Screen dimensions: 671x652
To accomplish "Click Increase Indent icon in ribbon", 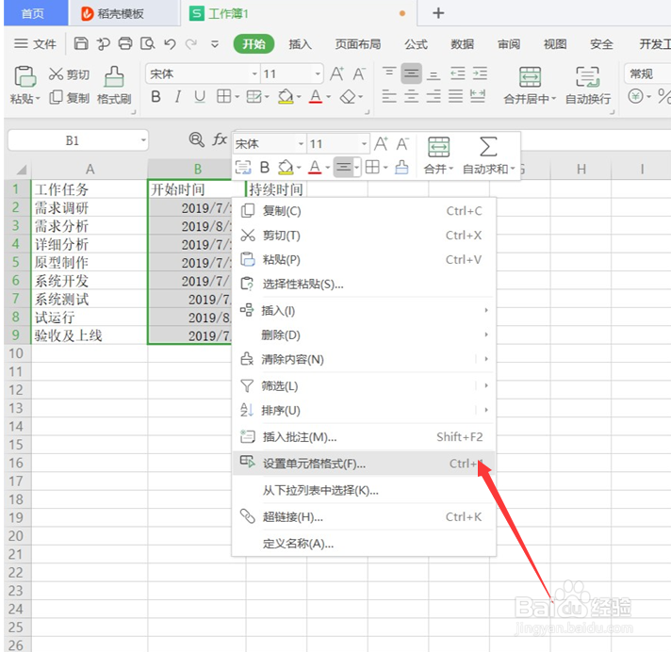I will tap(480, 73).
